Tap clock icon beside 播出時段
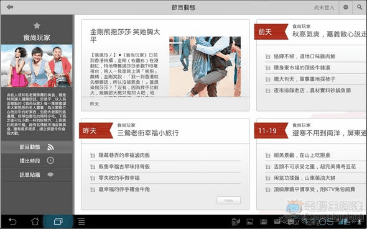 [50, 161]
